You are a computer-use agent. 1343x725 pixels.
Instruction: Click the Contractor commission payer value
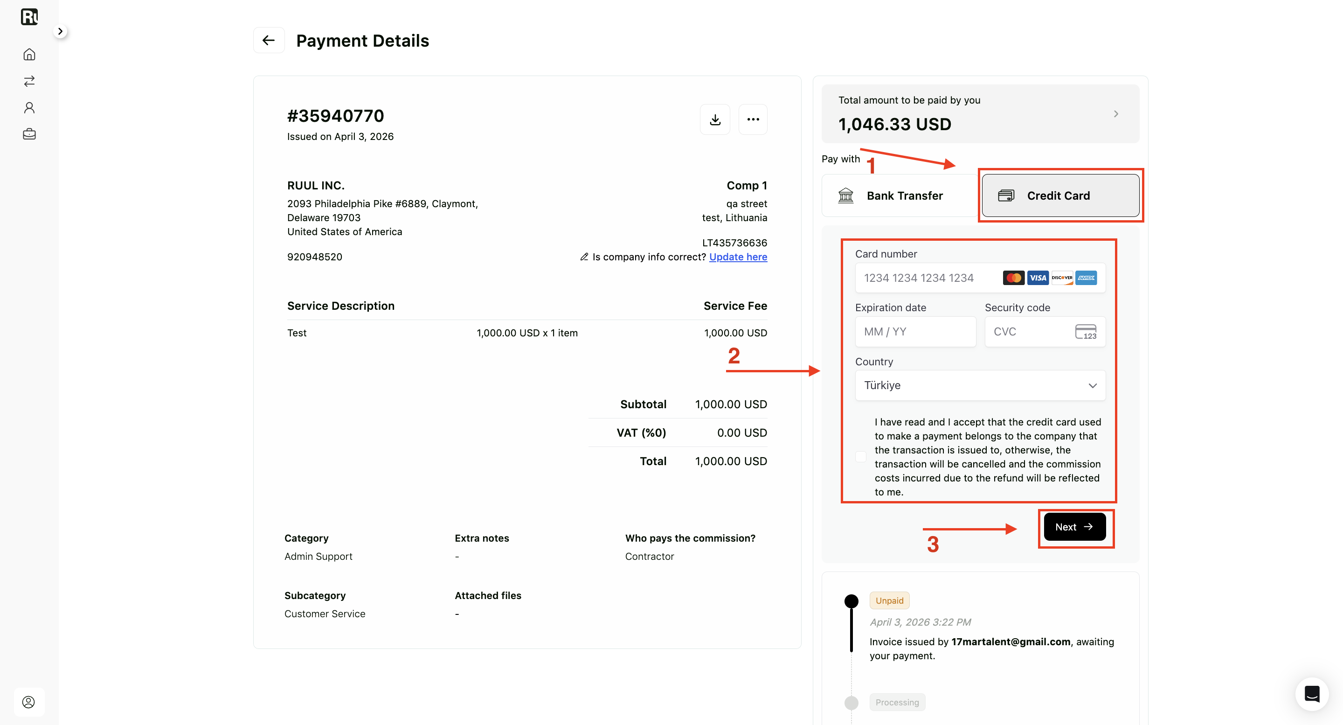pos(649,557)
